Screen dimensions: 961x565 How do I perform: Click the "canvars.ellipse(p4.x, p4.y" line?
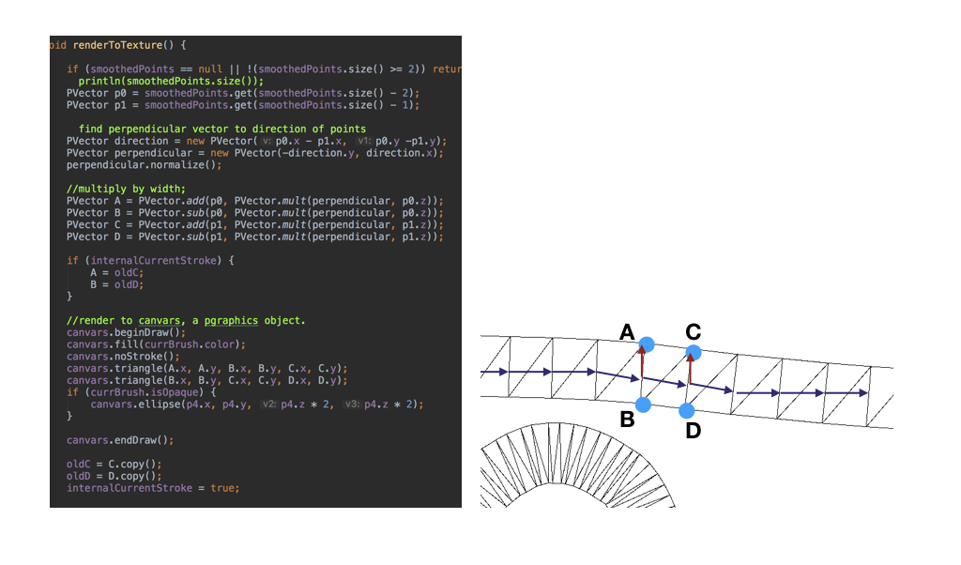pos(257,405)
